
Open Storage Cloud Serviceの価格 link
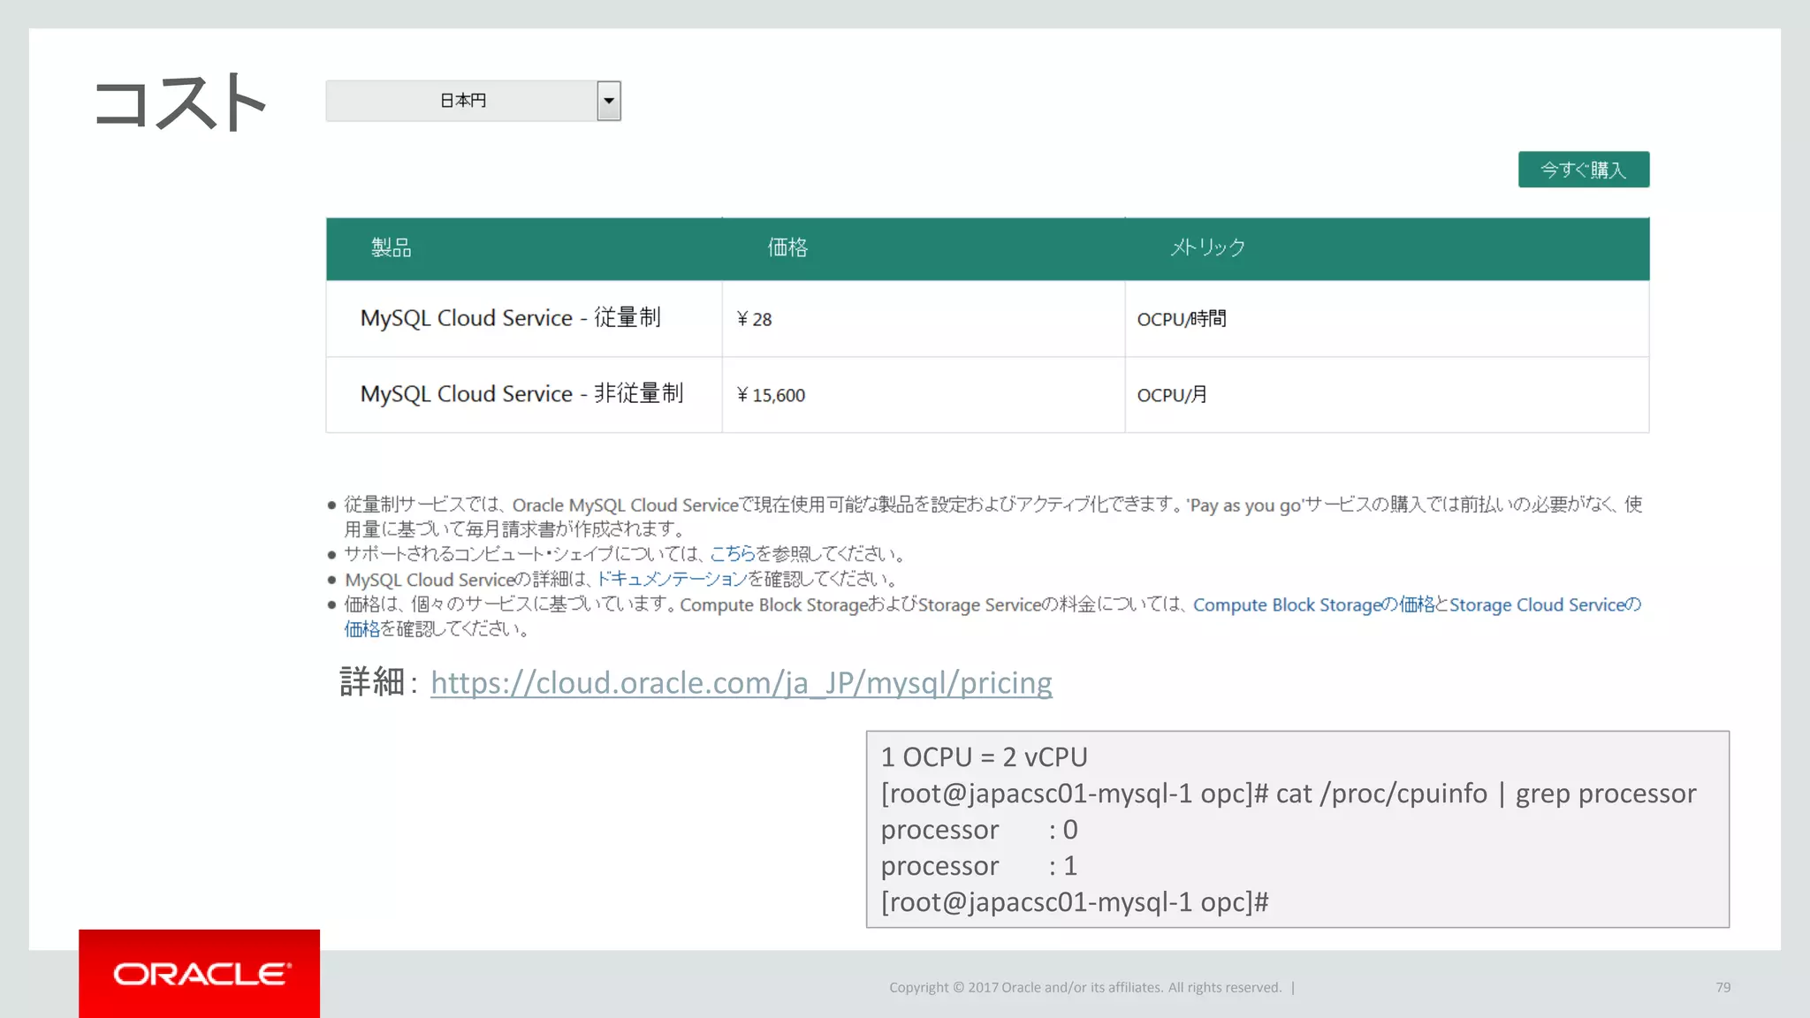coord(1545,604)
